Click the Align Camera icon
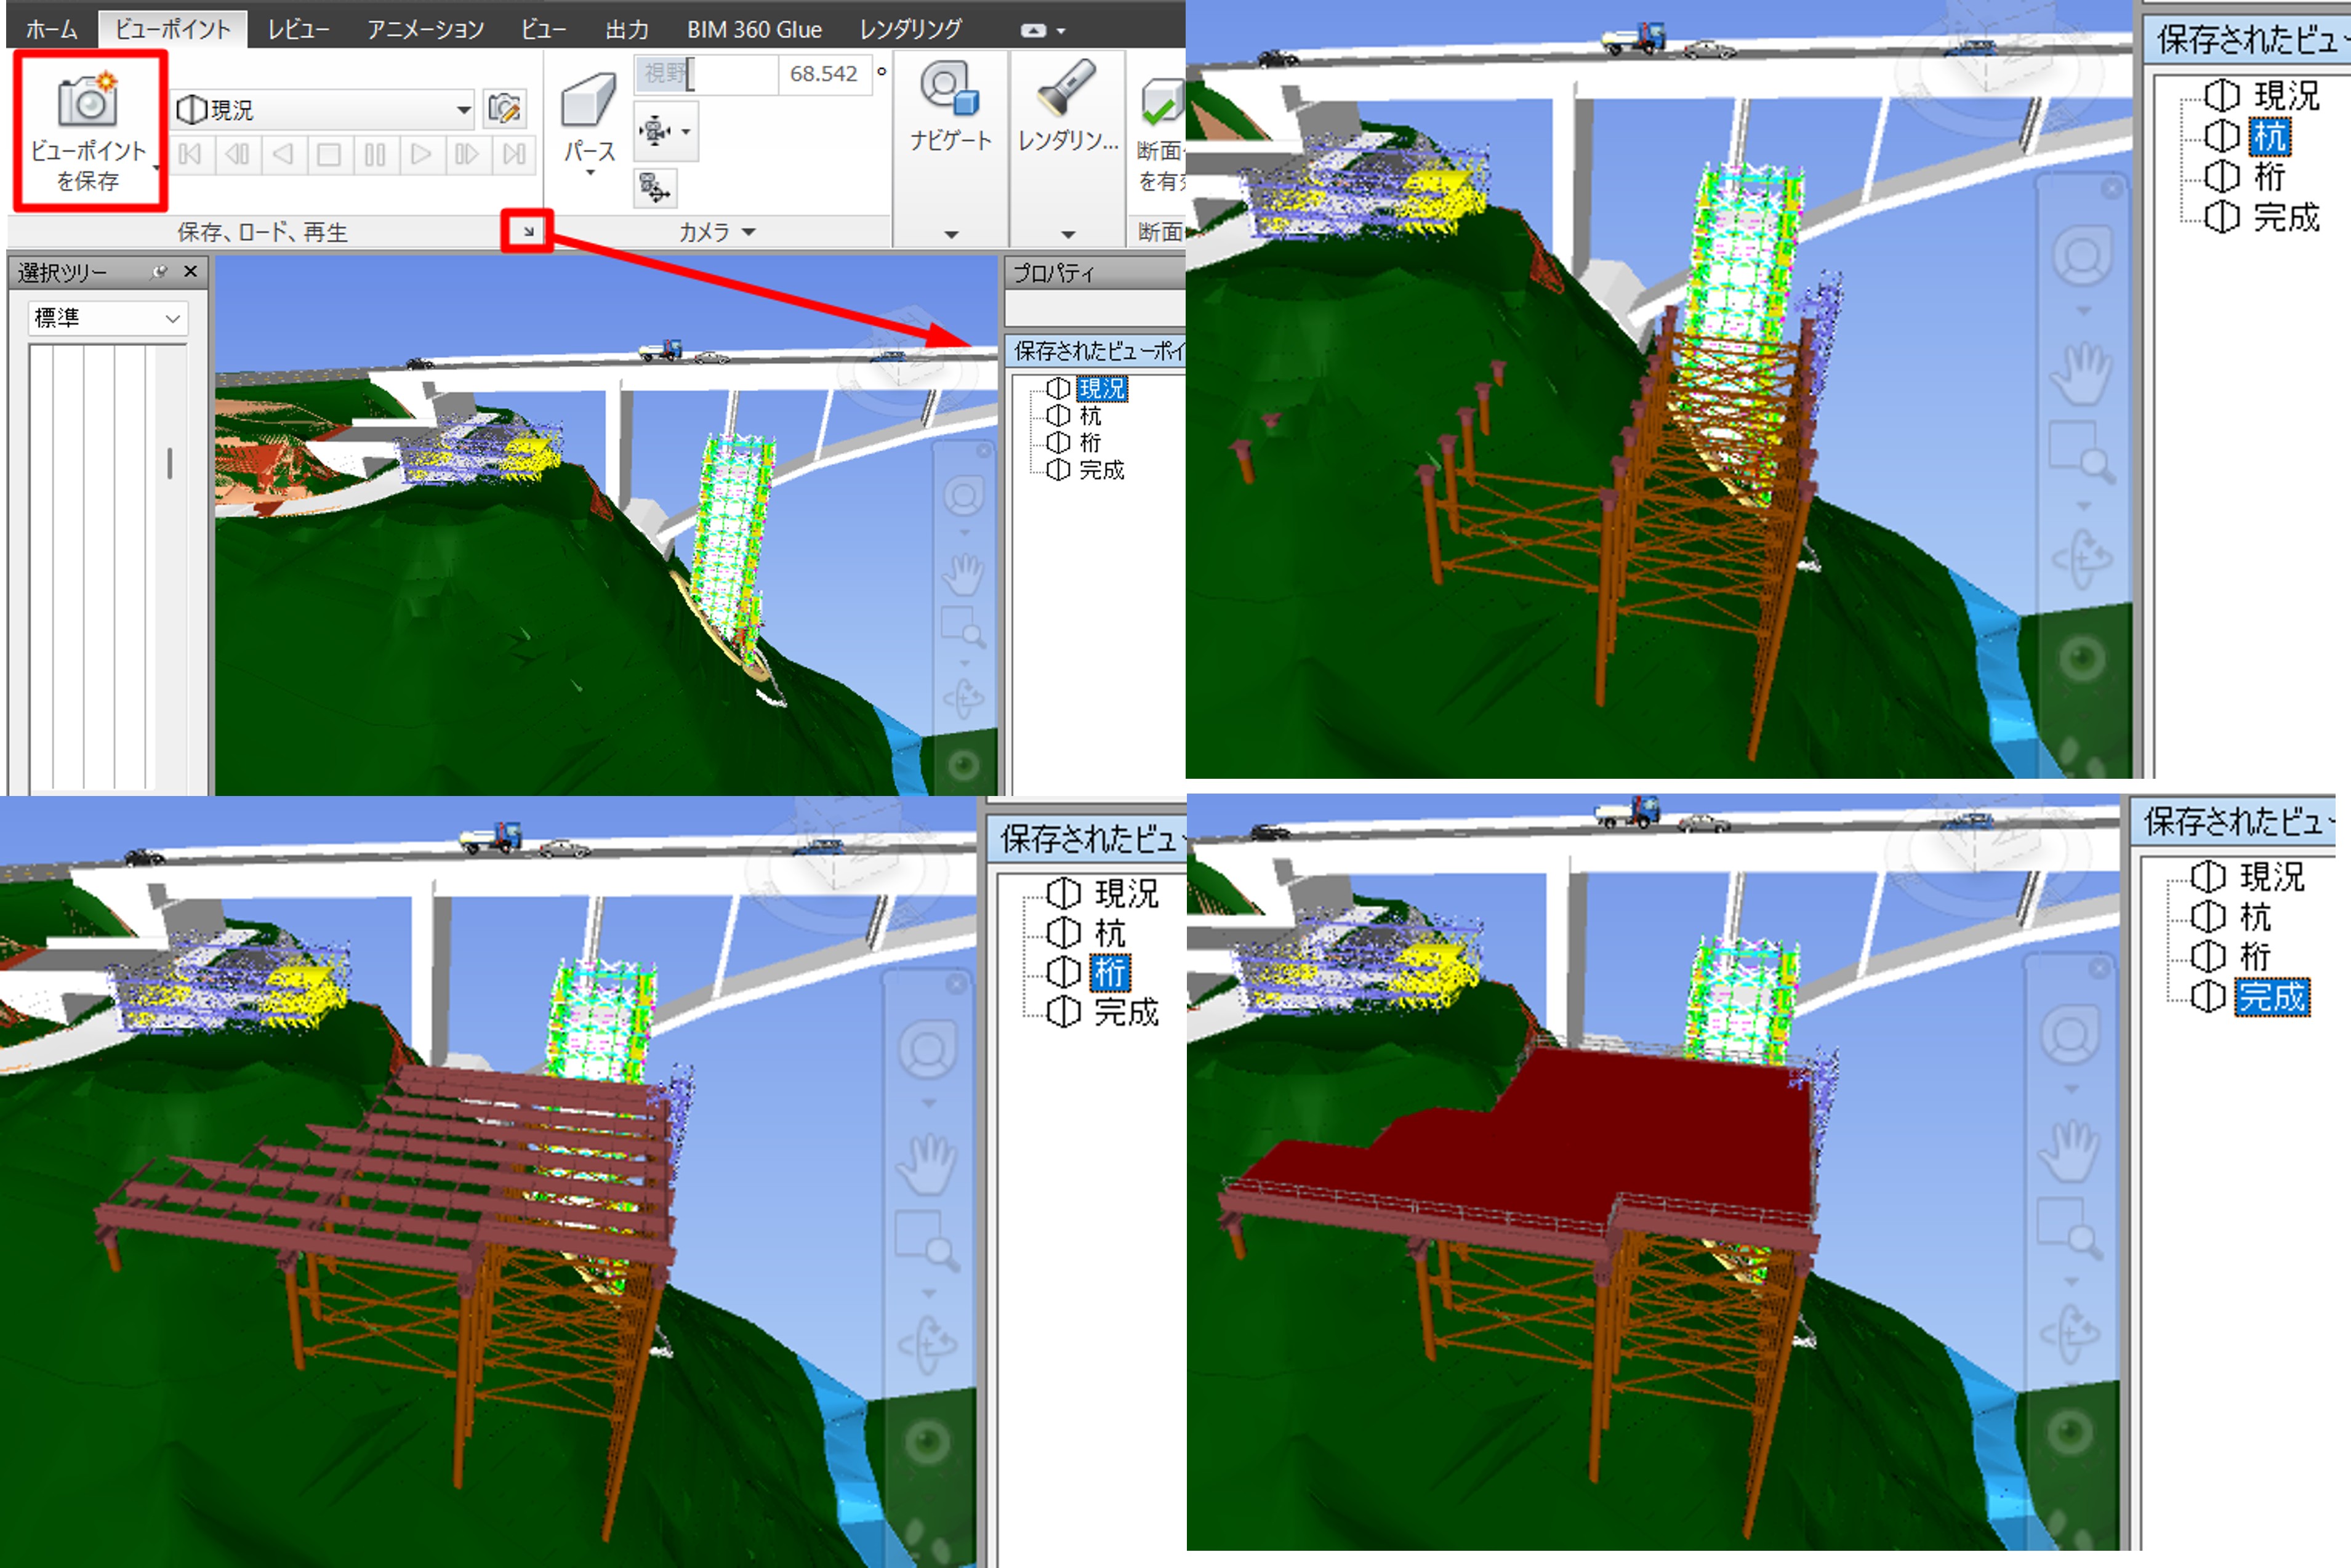2351x1568 pixels. [x=655, y=131]
